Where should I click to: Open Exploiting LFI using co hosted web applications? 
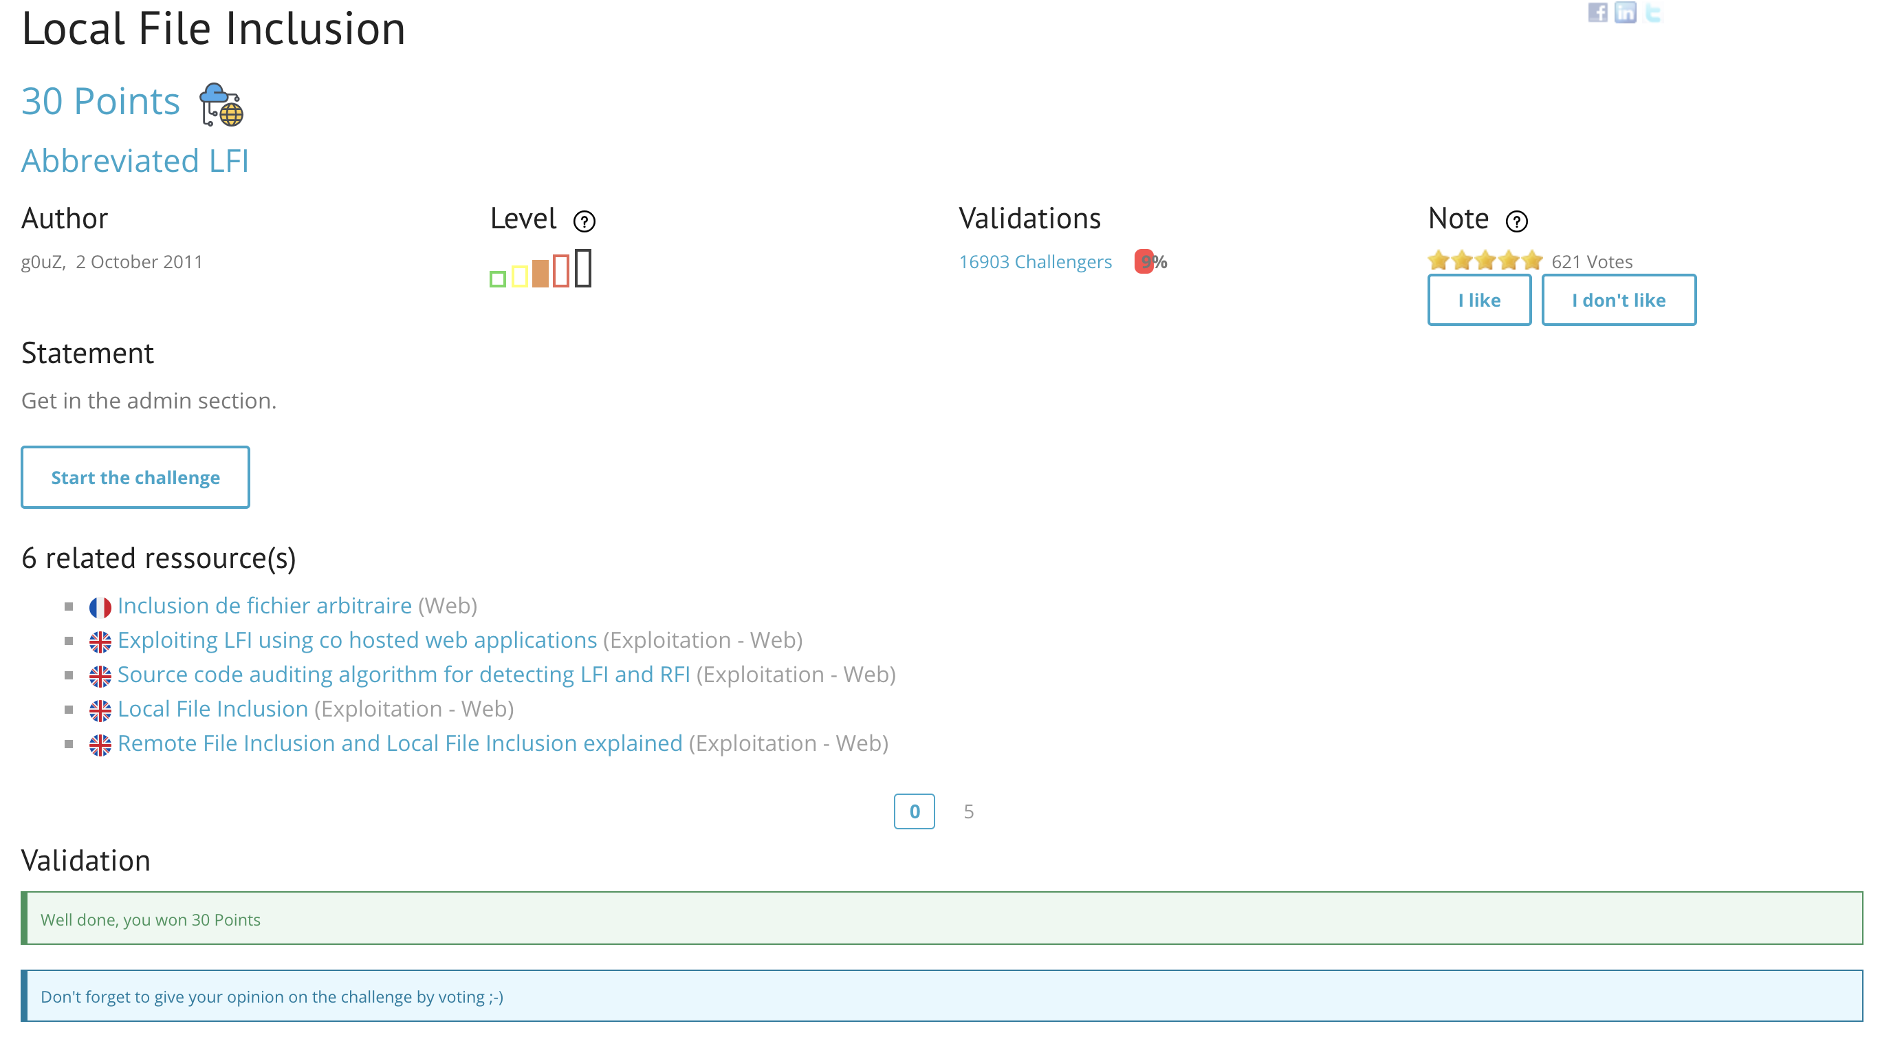click(x=357, y=640)
